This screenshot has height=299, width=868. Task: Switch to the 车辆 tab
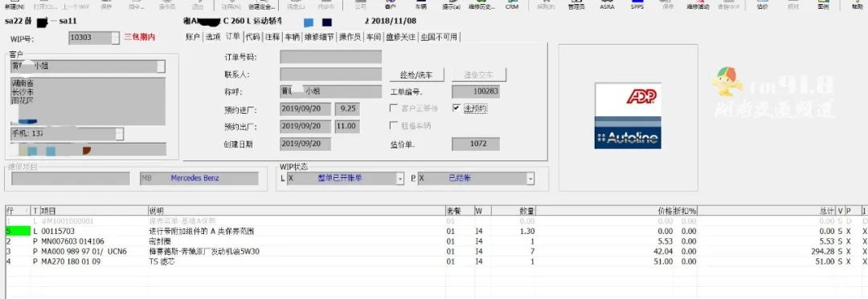point(292,37)
